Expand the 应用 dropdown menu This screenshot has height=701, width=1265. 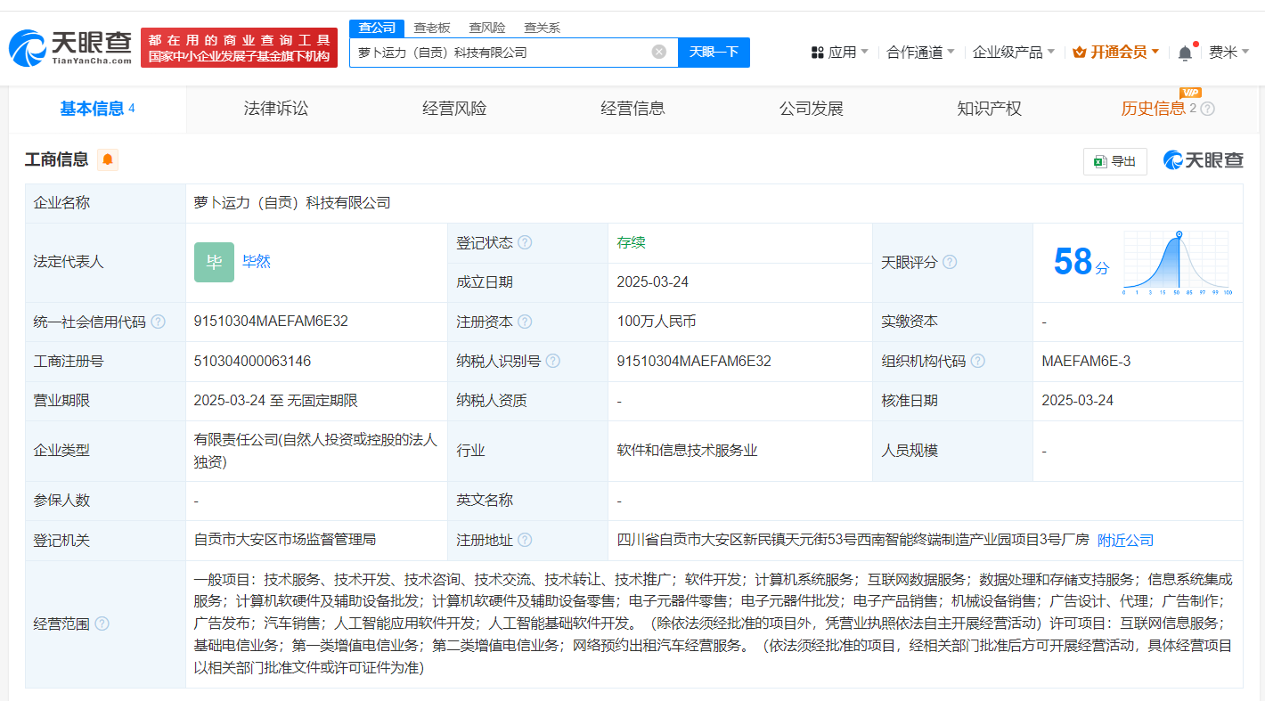click(x=839, y=53)
